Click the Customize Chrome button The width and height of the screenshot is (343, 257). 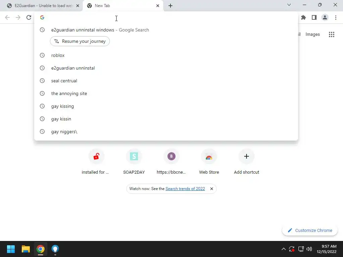(x=310, y=230)
